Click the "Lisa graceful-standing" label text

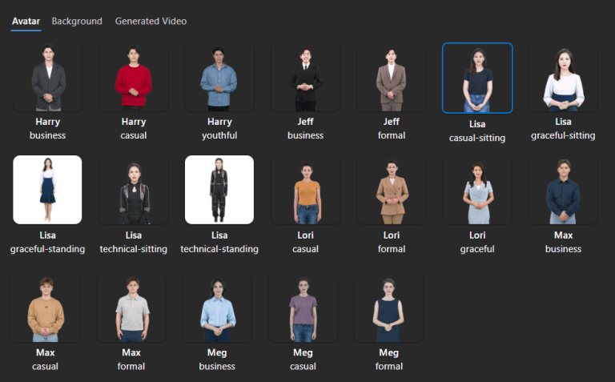(47, 242)
